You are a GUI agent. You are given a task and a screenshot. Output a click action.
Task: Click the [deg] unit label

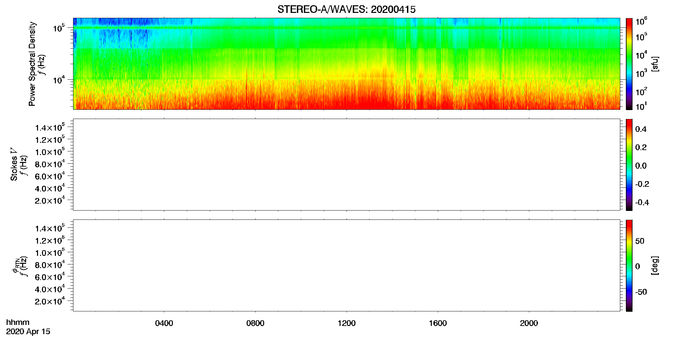click(x=655, y=265)
